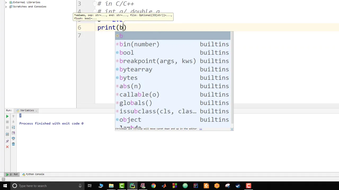Select External Libraries in project tree
Viewport: 339px width, 190px height.
26,2
